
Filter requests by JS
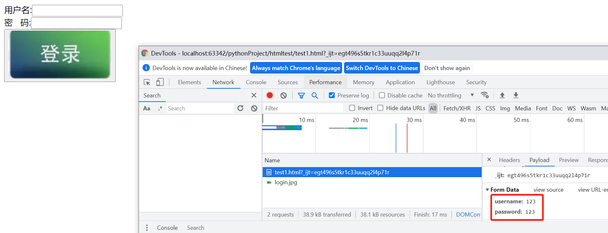[478, 108]
